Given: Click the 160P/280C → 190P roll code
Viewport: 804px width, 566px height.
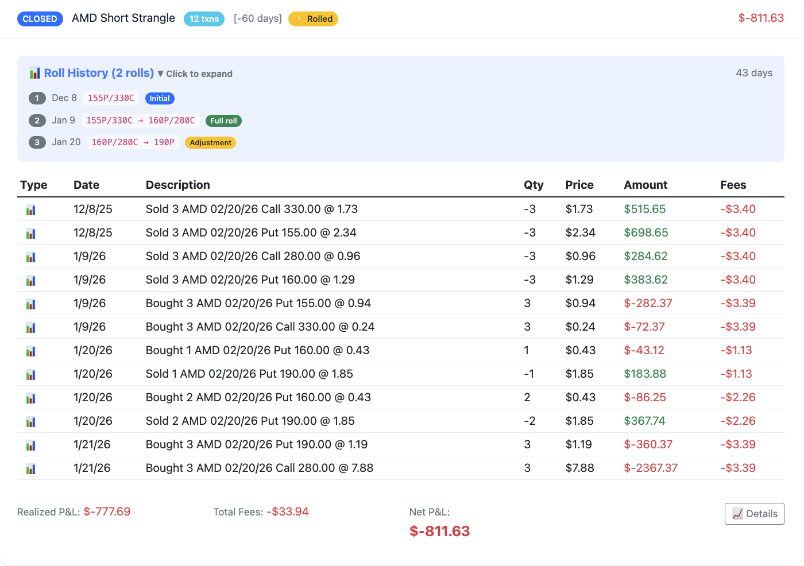Looking at the screenshot, I should [133, 142].
